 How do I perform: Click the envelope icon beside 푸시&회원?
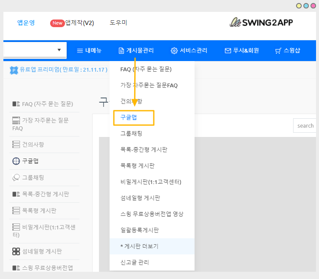pyautogui.click(x=228, y=51)
